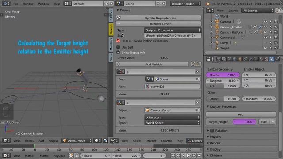Clear the Scene prop ID field
The image size is (283, 159).
click(x=198, y=79)
